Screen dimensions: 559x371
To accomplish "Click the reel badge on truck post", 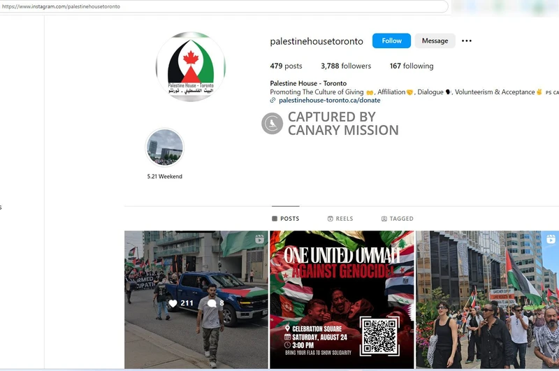I will 259,239.
